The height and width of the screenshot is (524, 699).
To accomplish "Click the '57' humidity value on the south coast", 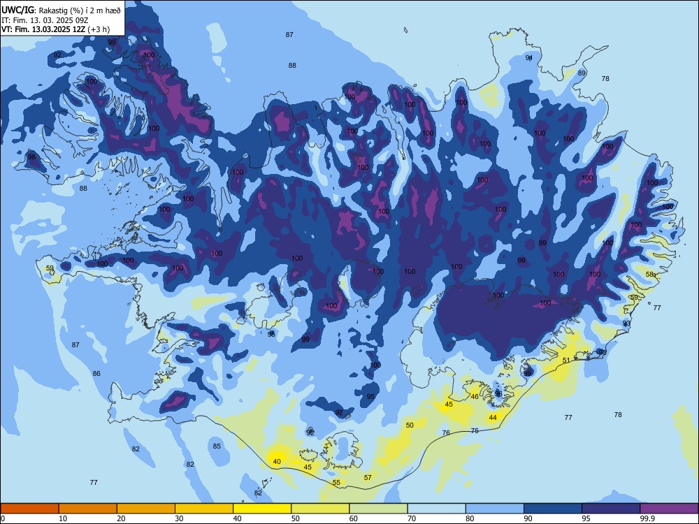I will click(368, 478).
